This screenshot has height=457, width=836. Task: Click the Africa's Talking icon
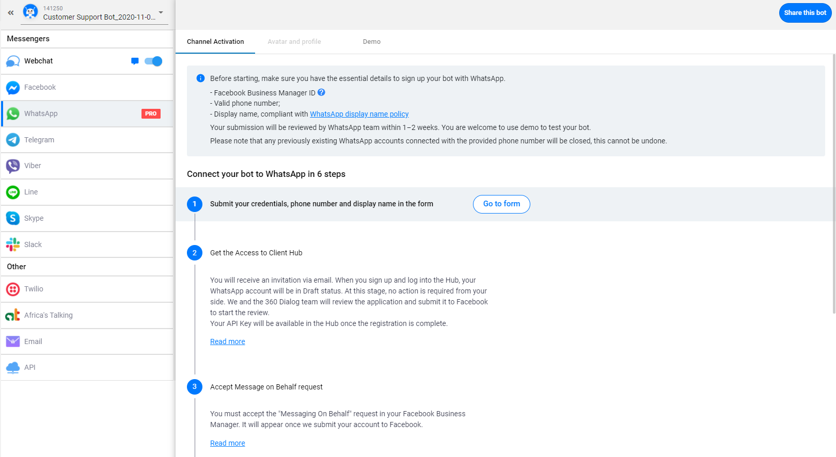tap(13, 315)
